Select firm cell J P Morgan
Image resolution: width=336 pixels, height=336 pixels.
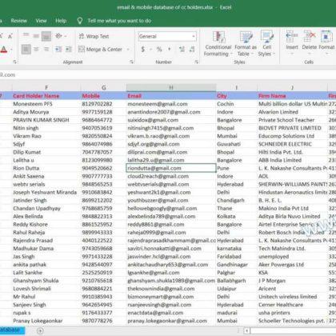[x=292, y=281]
